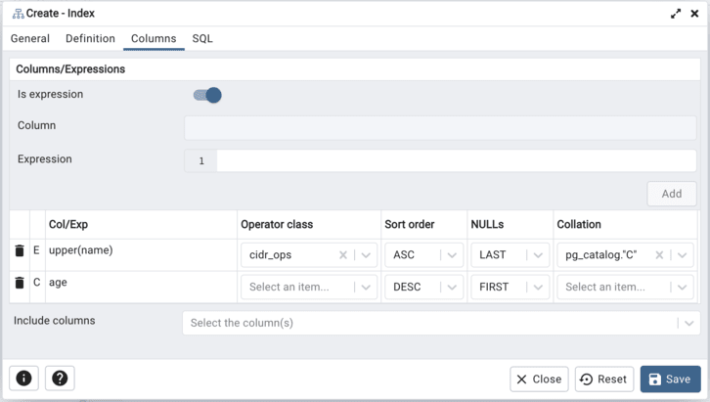Open the Definition tab
This screenshot has width=710, height=402.
pos(90,39)
